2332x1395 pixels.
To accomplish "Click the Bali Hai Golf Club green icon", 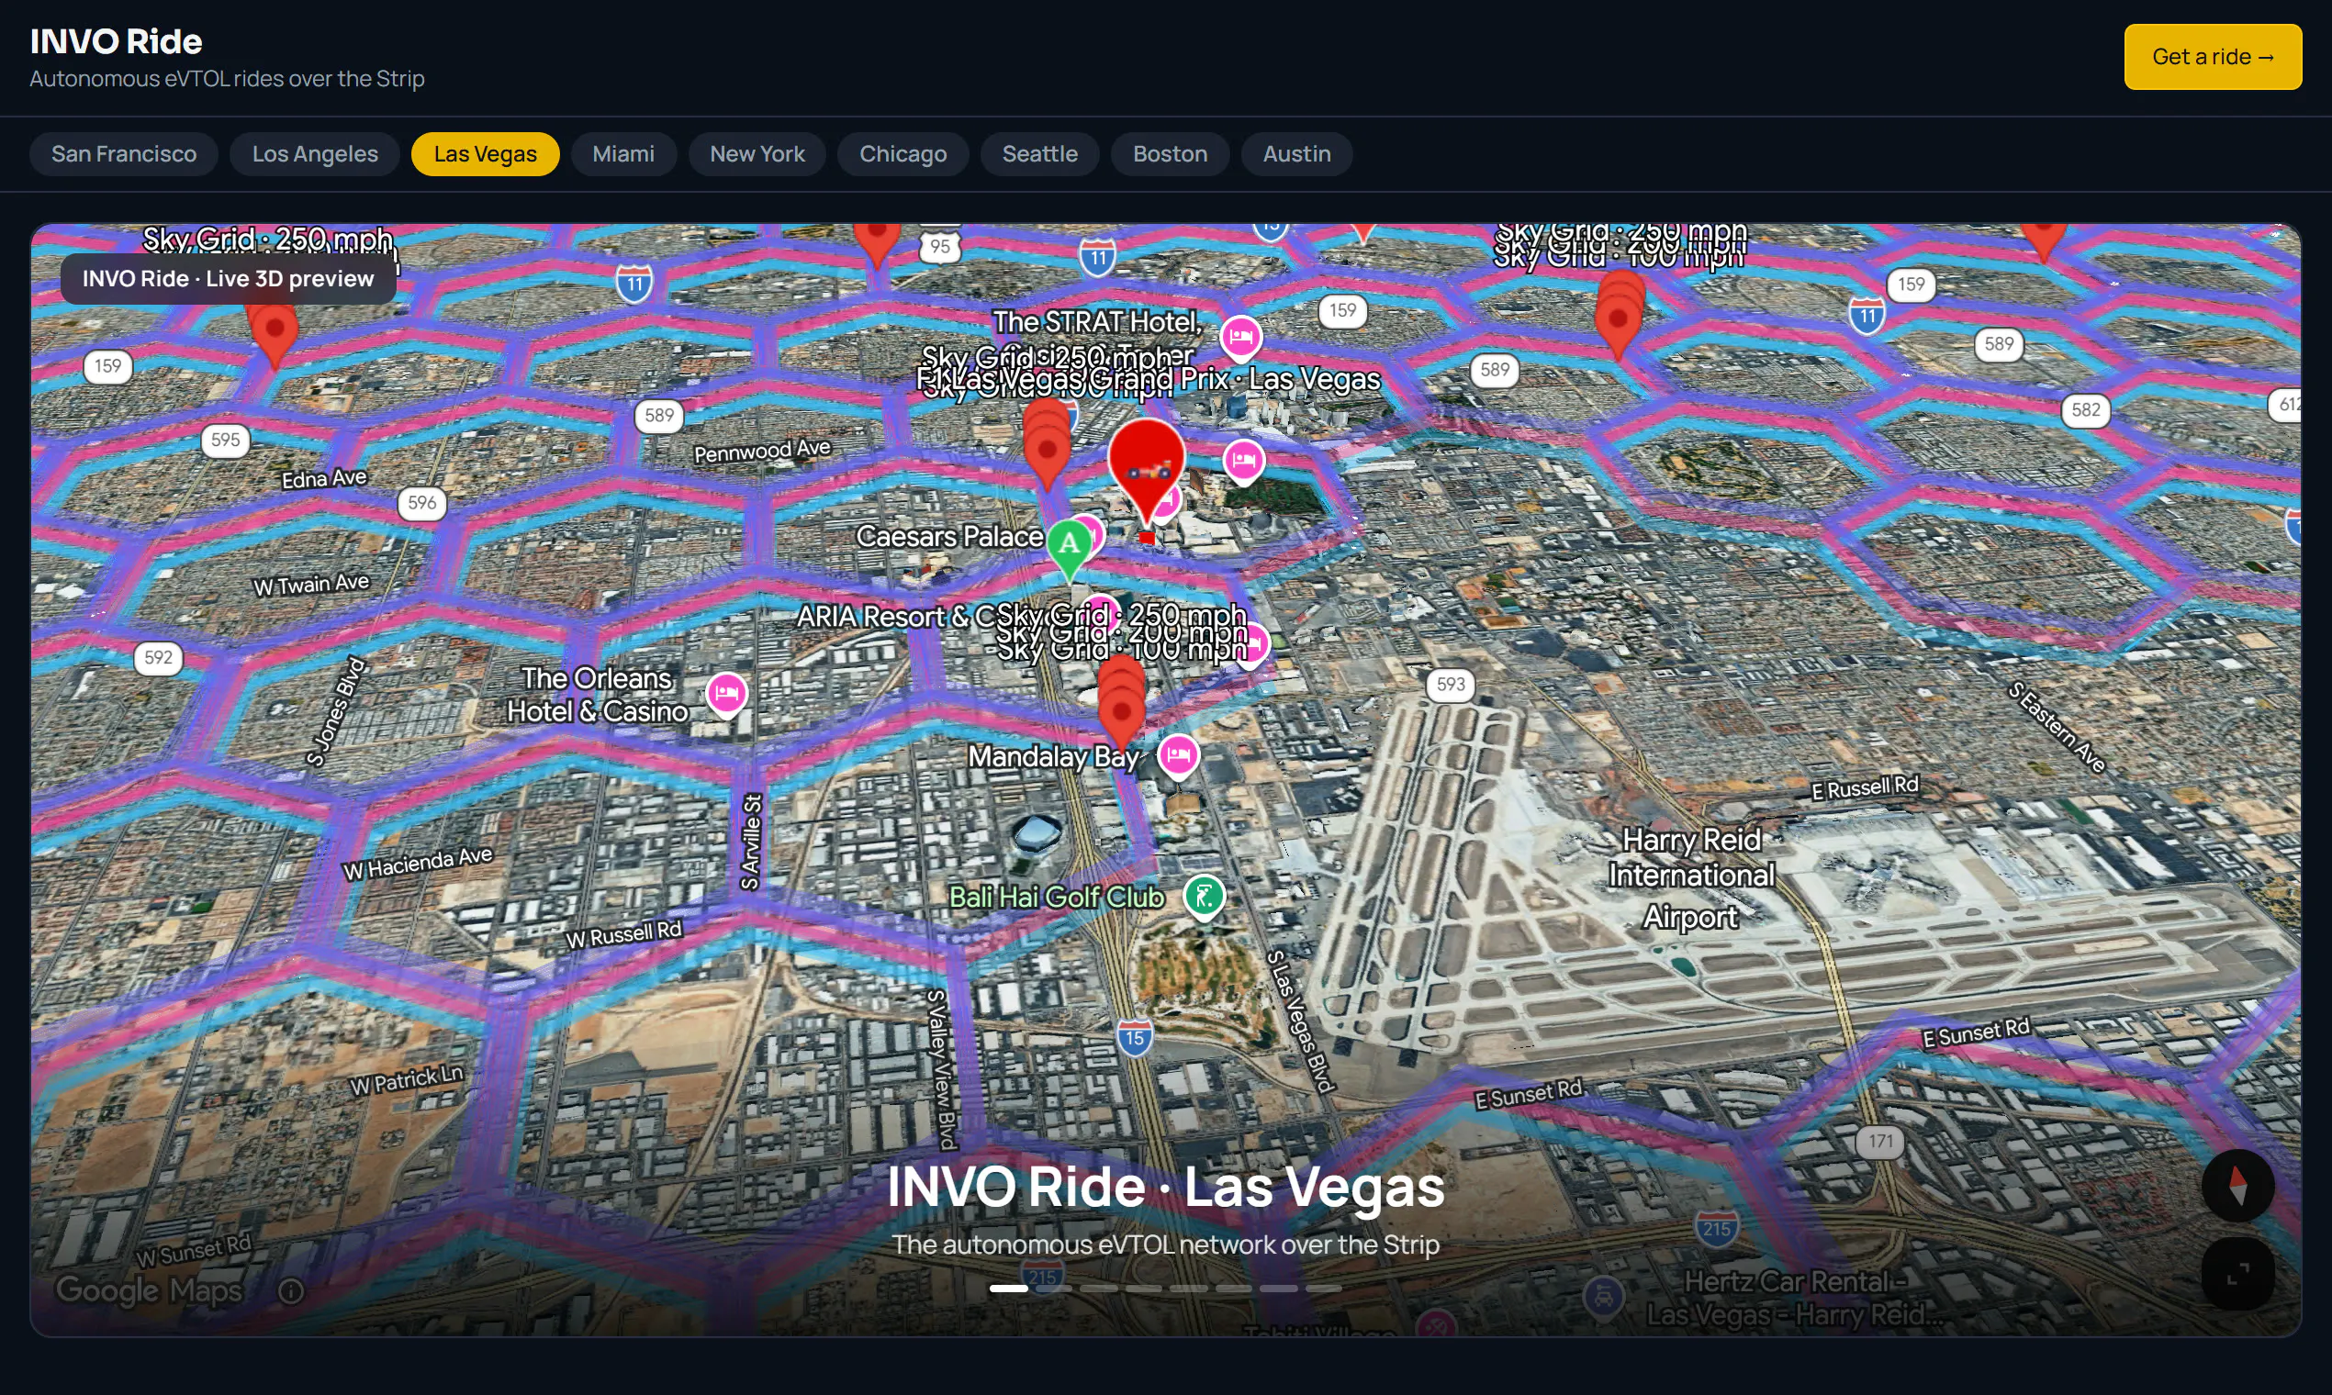I will click(1204, 897).
